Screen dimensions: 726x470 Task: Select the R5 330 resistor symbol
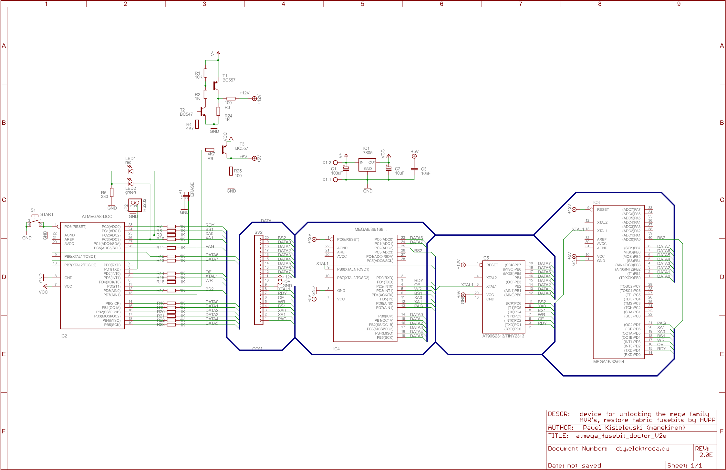click(x=112, y=193)
